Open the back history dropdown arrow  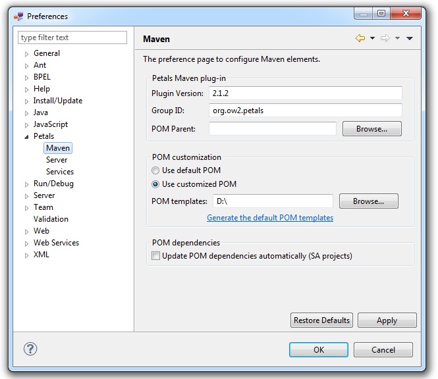tap(372, 39)
